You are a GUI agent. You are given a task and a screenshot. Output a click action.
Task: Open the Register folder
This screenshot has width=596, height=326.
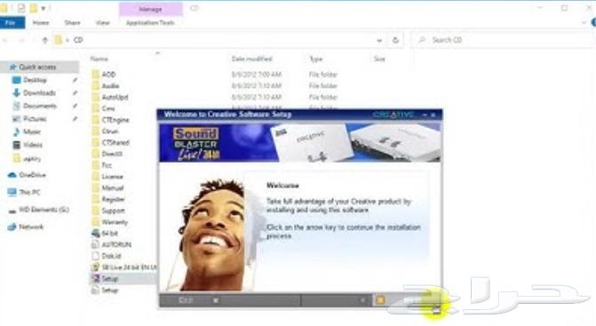pos(114,199)
